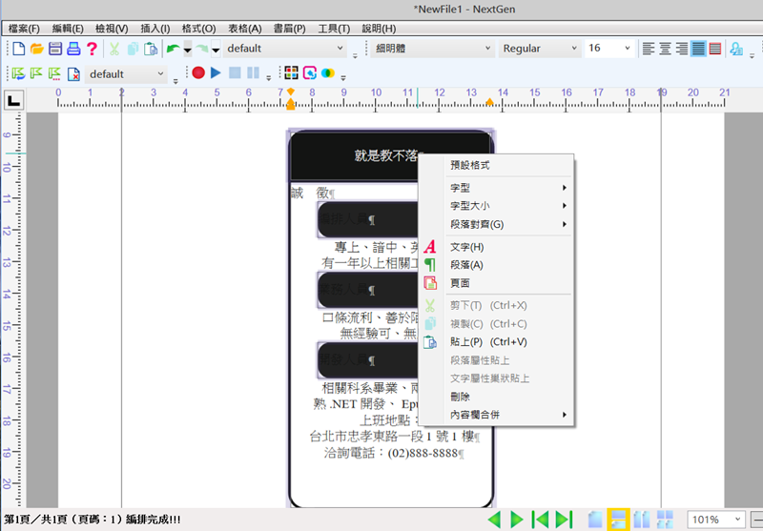Click the green undo arrow
This screenshot has width=763, height=531.
[x=173, y=49]
